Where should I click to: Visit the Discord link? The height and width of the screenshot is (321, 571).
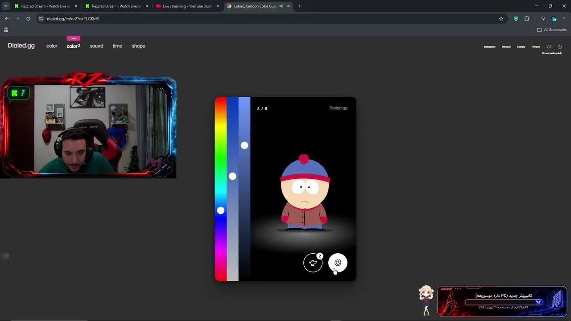[506, 47]
